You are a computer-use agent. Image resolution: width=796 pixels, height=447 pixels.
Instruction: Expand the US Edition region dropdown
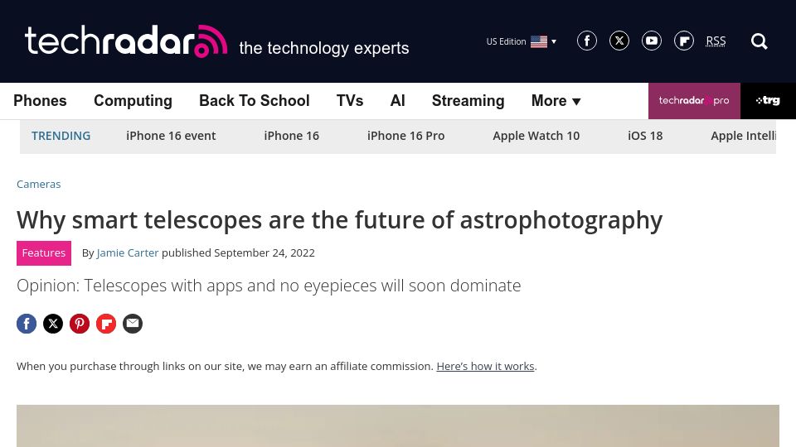point(522,41)
